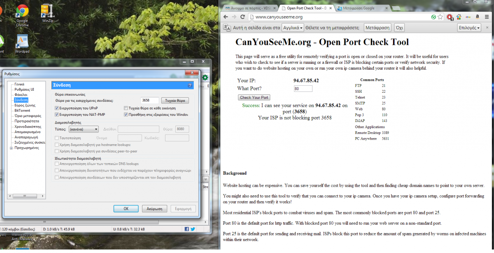Click red extension icon with badge

[450, 17]
